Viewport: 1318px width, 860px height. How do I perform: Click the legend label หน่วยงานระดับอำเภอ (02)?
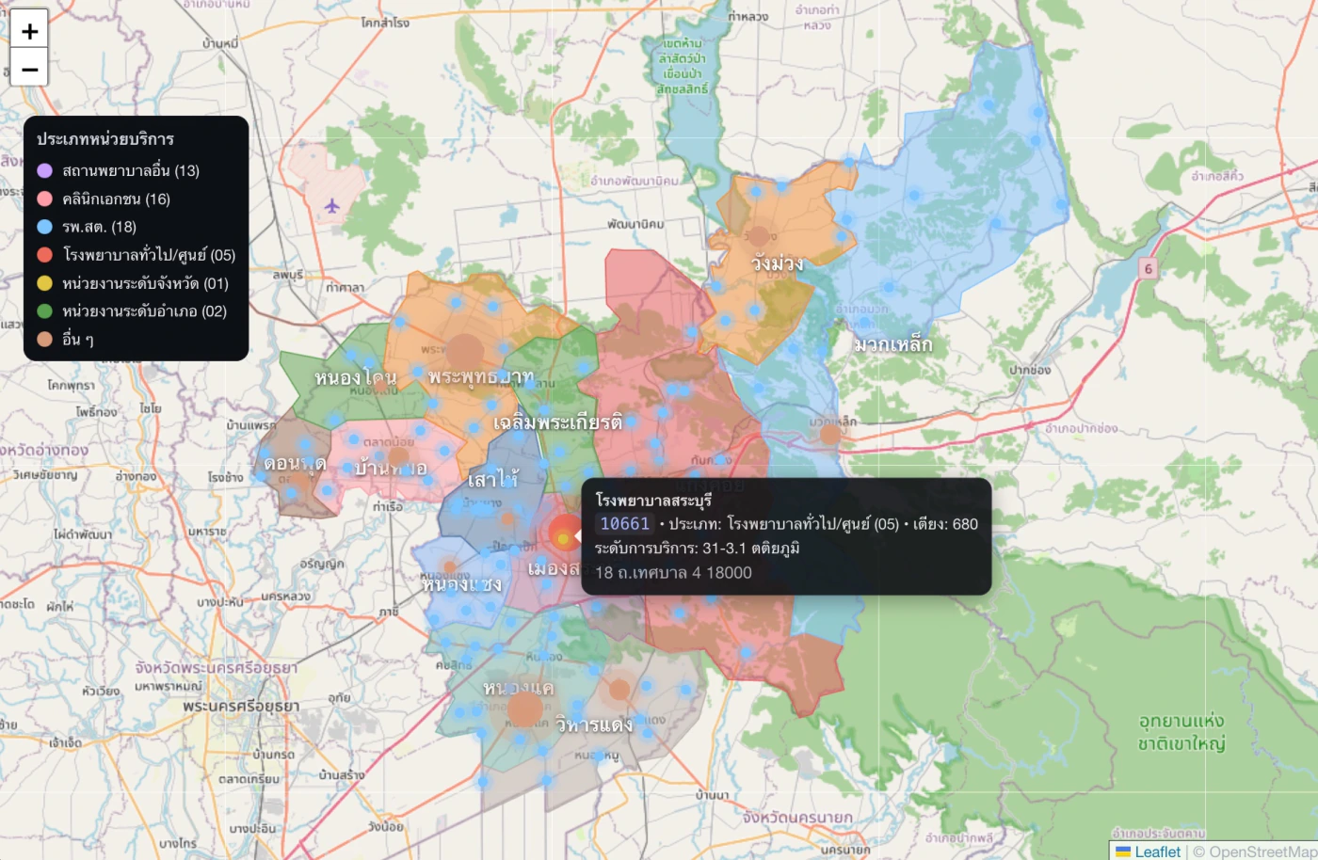click(144, 311)
